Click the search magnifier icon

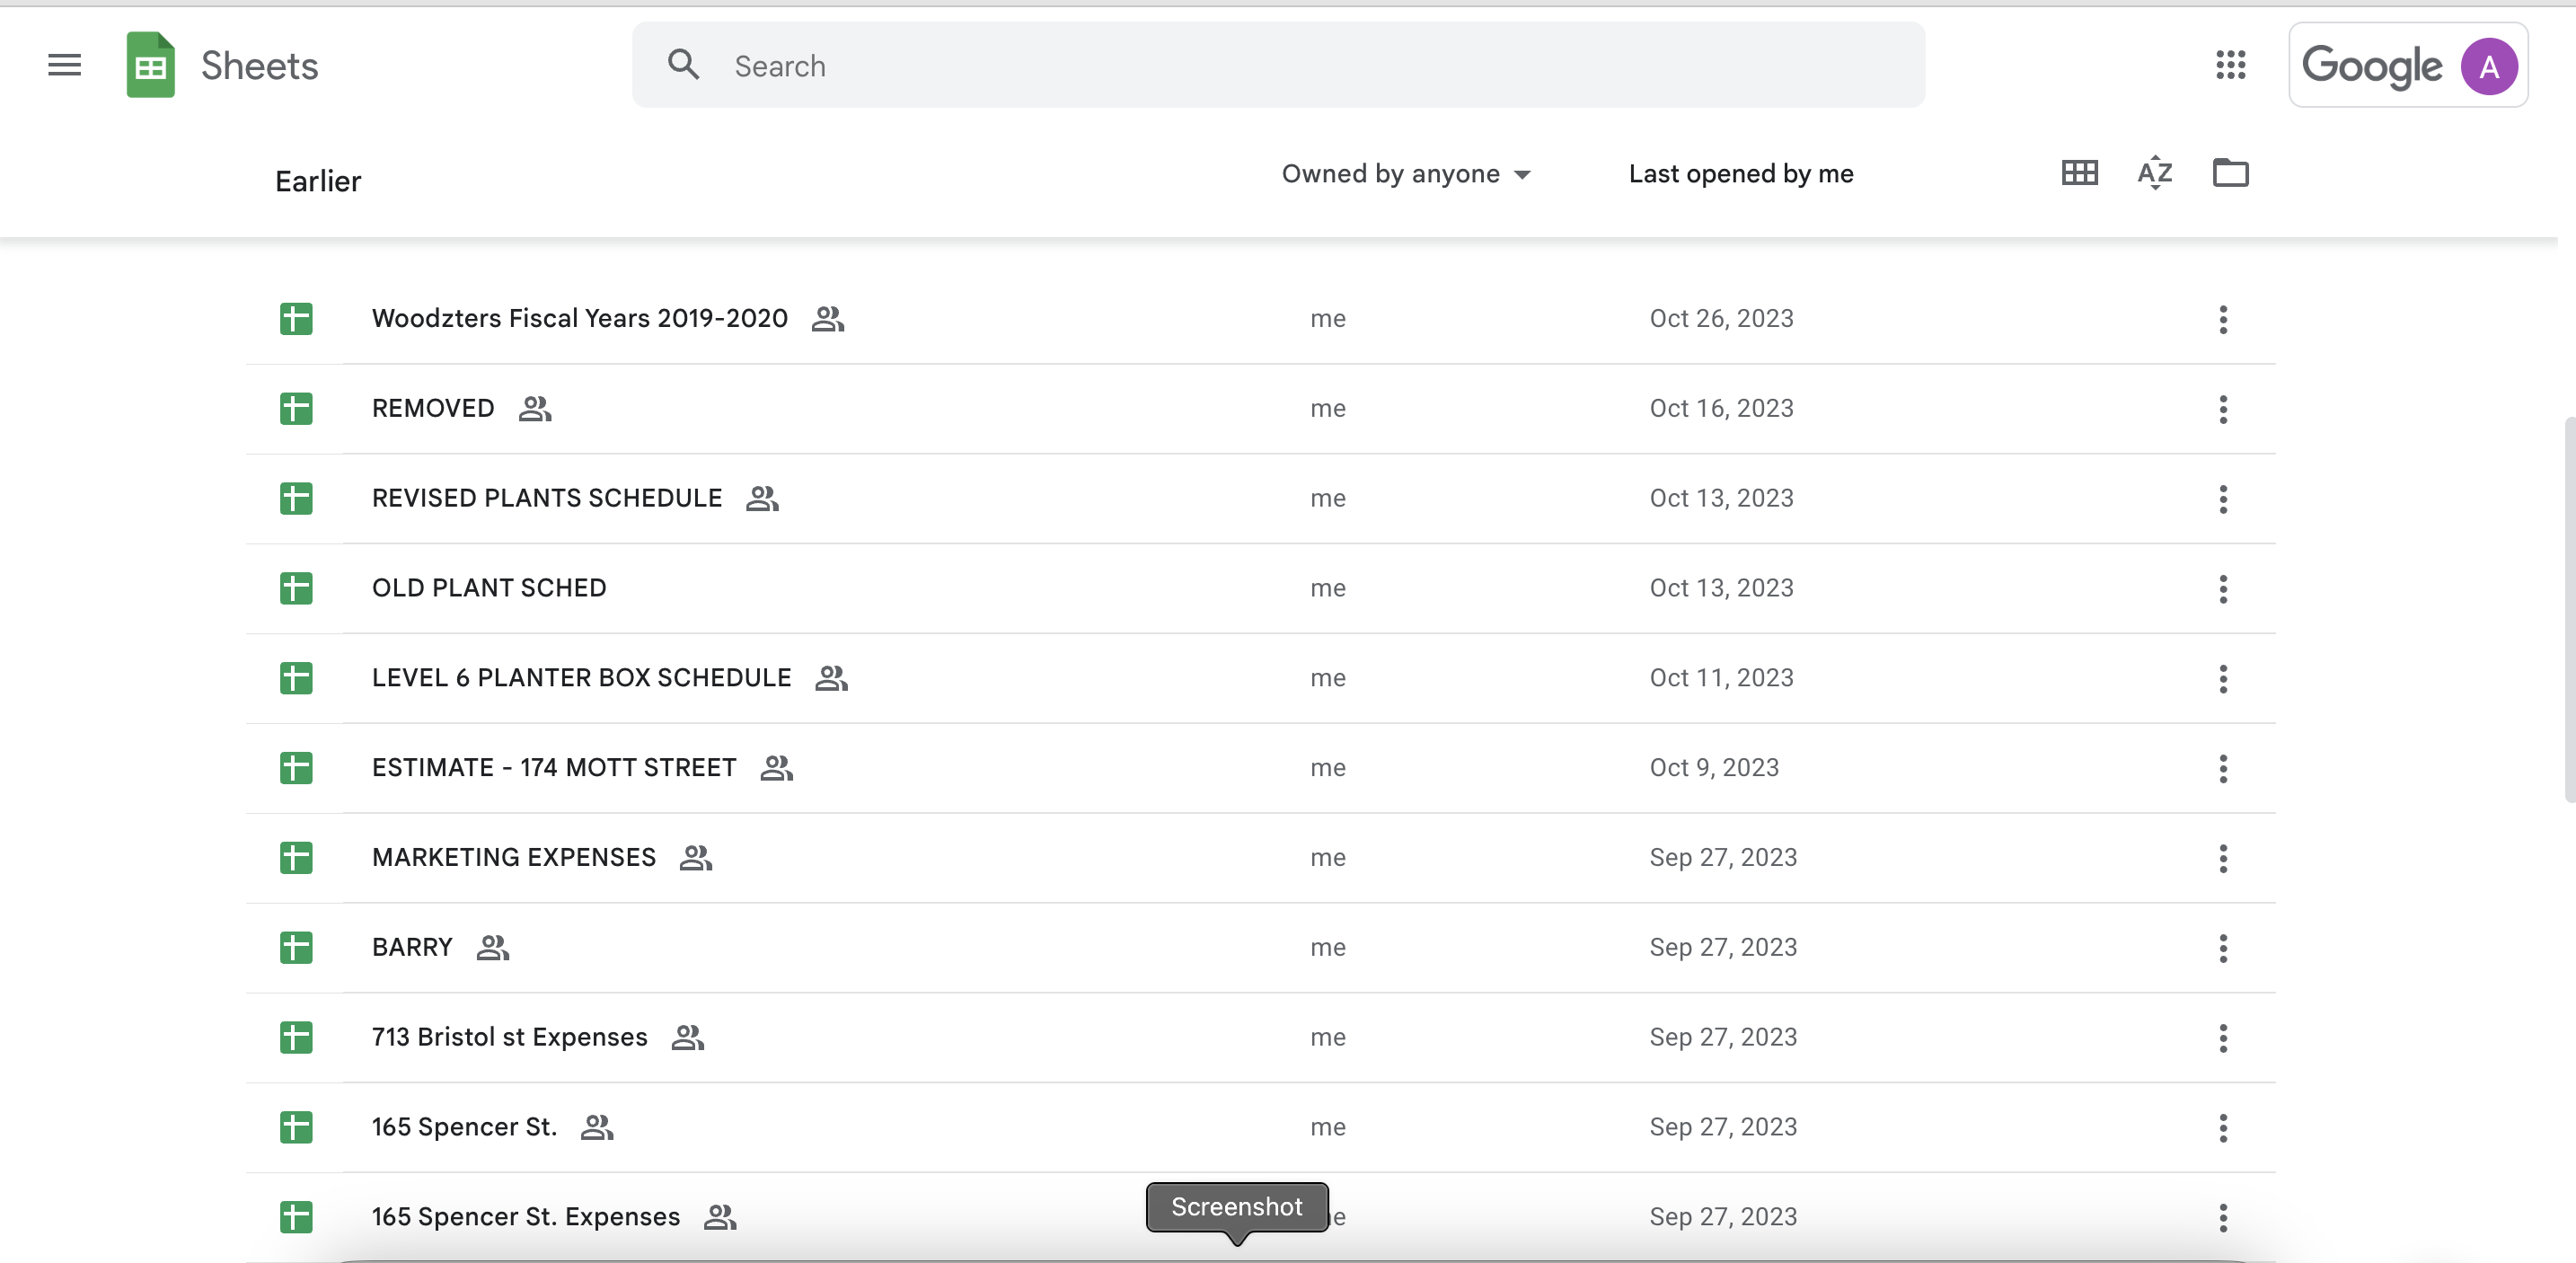(684, 66)
